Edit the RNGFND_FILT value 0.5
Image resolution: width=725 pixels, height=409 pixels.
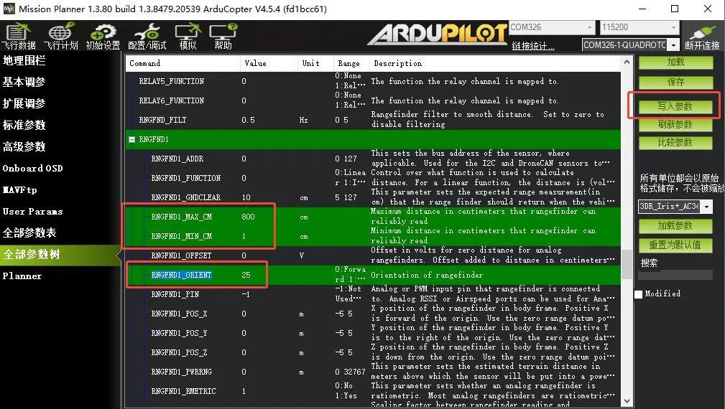pos(249,120)
